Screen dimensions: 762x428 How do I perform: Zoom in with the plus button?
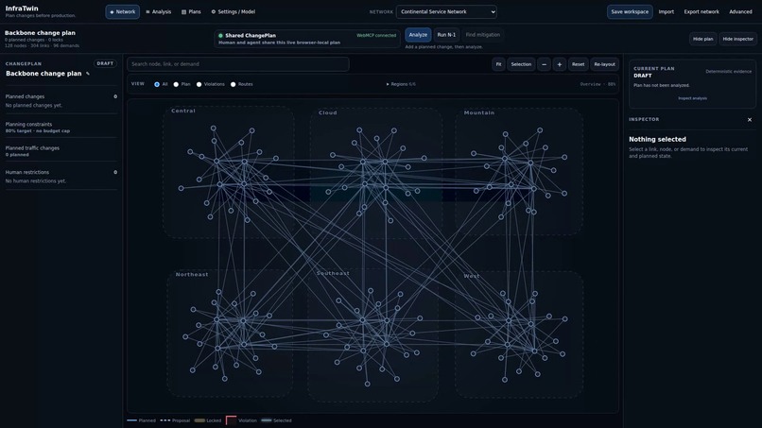560,64
